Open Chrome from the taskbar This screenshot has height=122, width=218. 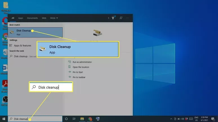pyautogui.click(x=90, y=119)
